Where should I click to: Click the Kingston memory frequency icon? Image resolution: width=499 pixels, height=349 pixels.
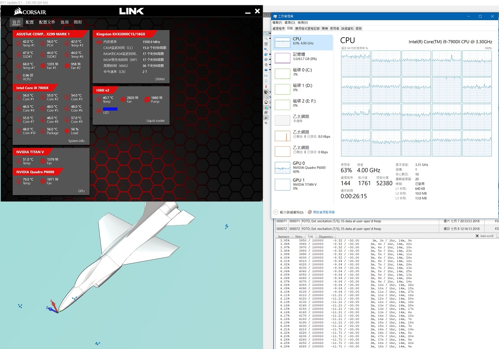[x=99, y=42]
